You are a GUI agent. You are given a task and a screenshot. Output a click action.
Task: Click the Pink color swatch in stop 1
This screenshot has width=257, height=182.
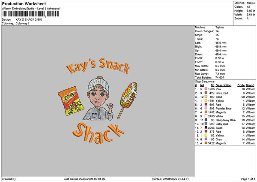[206, 89]
